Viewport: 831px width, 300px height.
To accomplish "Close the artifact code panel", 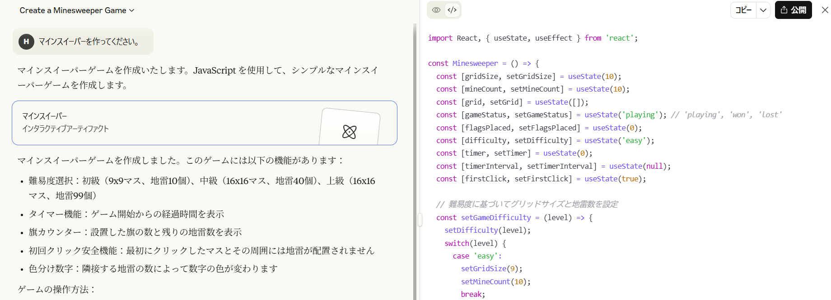I will tap(825, 10).
